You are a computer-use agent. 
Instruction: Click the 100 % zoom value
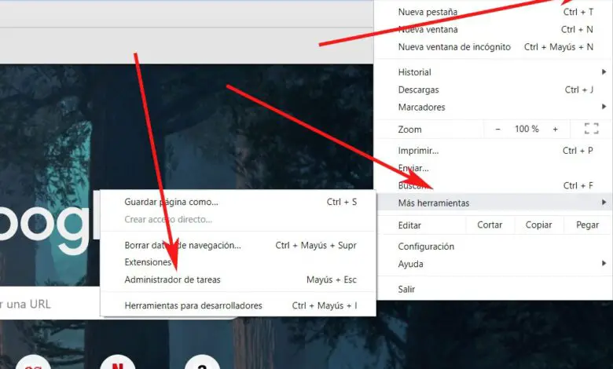tap(527, 129)
